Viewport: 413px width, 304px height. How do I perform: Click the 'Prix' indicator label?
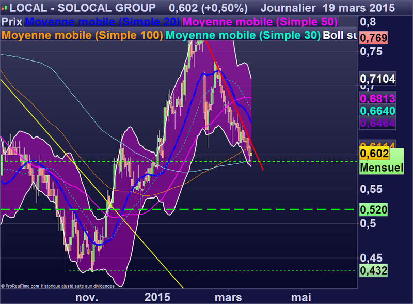(12, 22)
